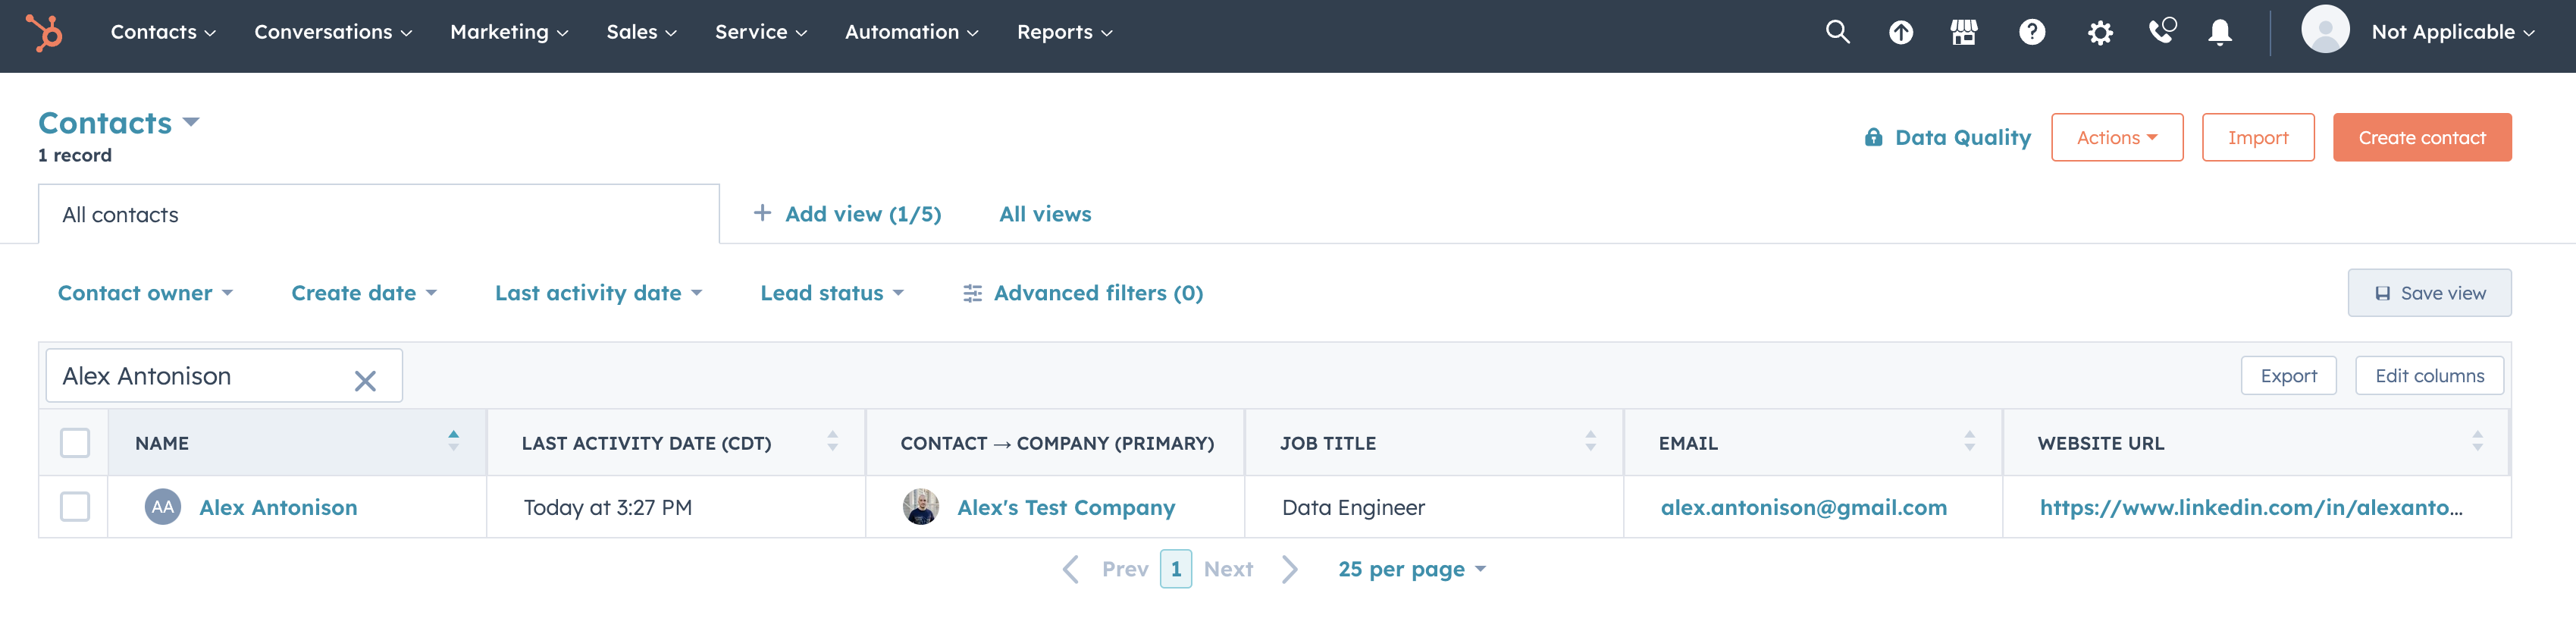Expand the Sales navigation menu
2576x631 pixels.
[x=641, y=32]
